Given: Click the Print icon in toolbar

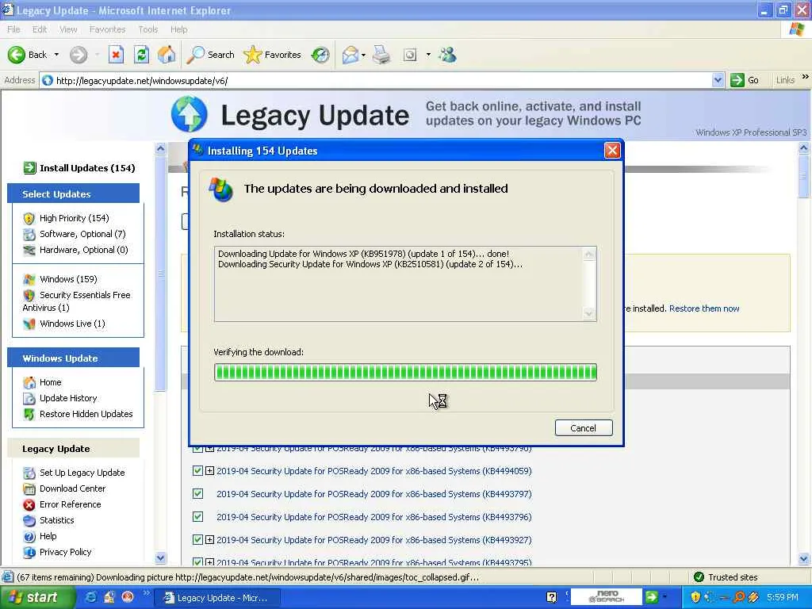Looking at the screenshot, I should pos(381,55).
